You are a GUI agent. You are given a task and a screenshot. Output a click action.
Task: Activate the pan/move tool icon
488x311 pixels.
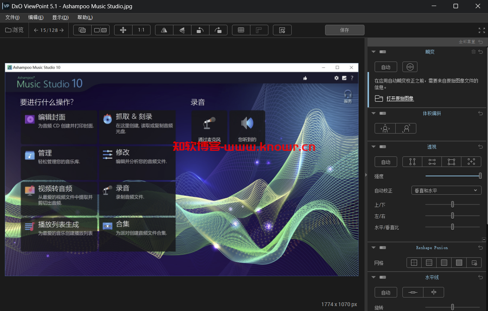click(123, 30)
